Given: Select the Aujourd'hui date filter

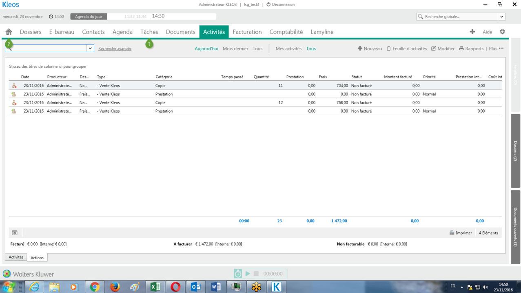Looking at the screenshot, I should (x=206, y=49).
